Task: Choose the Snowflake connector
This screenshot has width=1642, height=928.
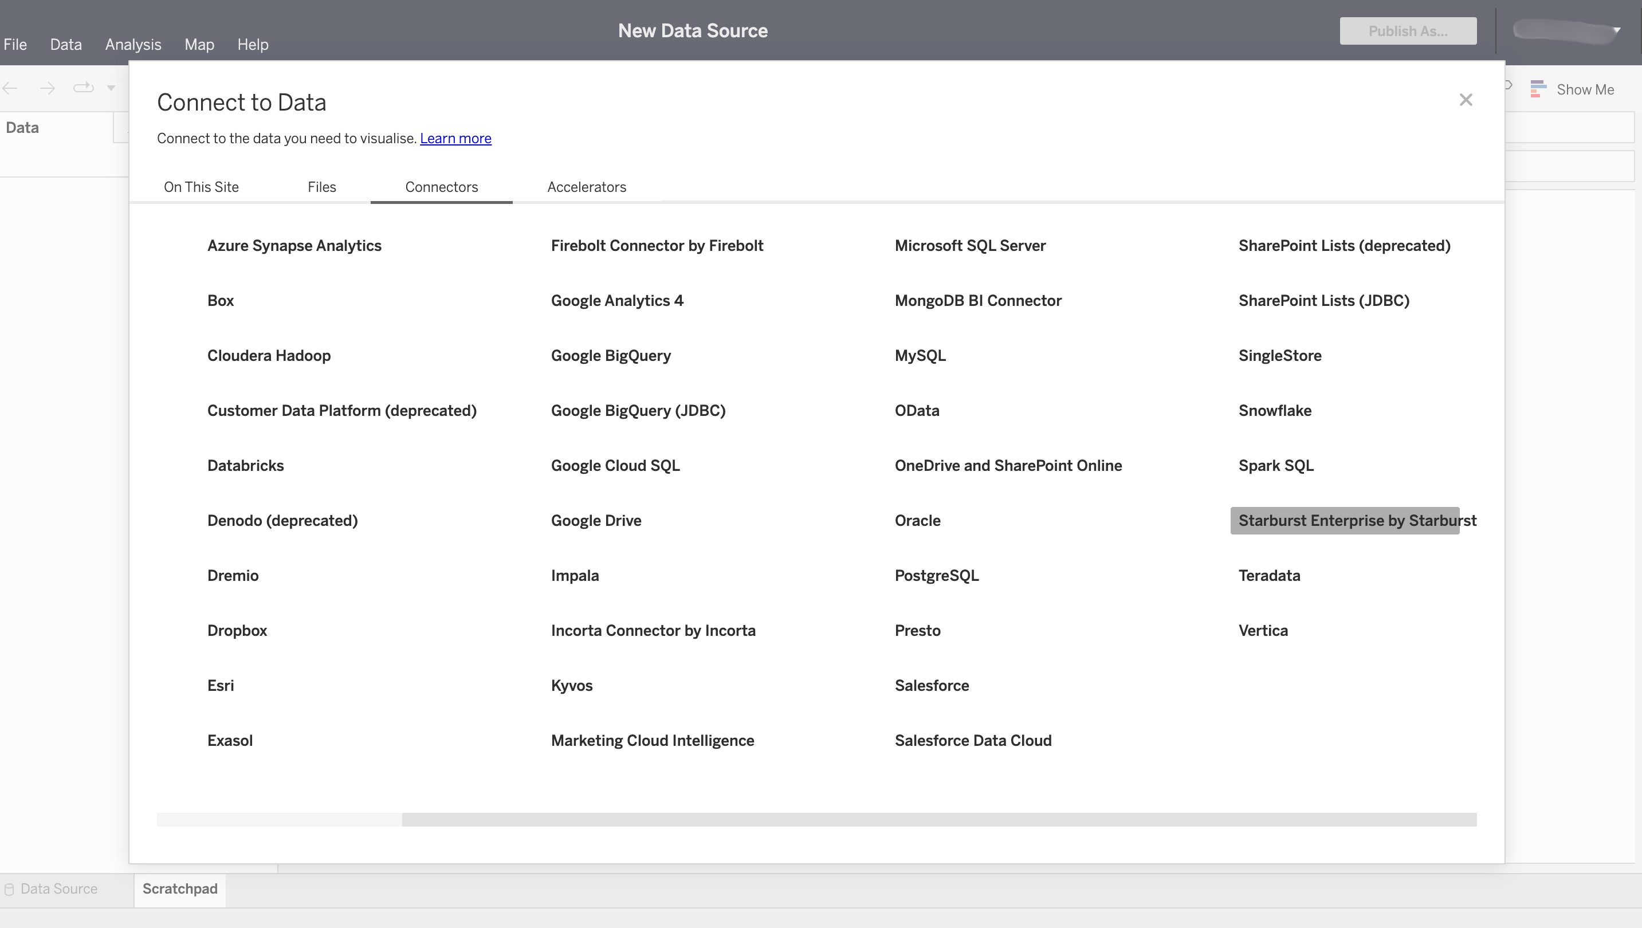Action: pos(1274,411)
